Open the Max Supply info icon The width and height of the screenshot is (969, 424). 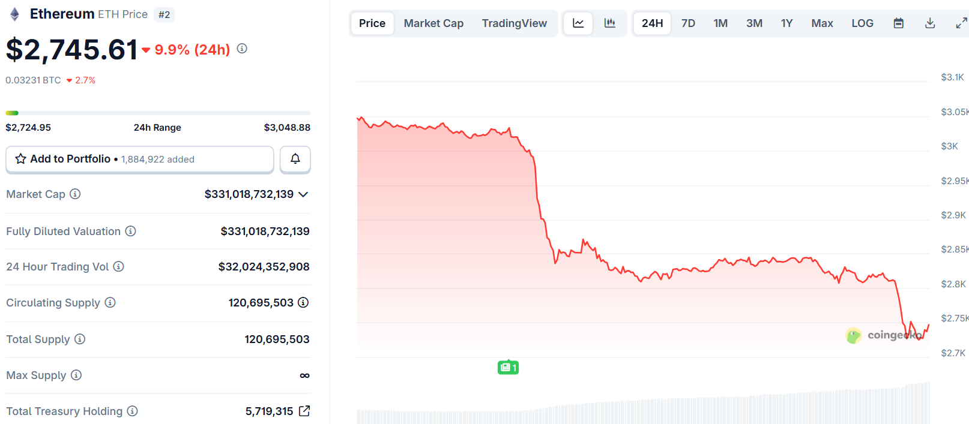[76, 375]
